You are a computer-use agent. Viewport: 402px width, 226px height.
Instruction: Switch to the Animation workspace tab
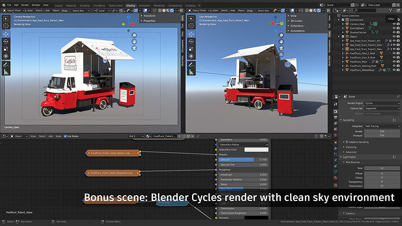click(x=145, y=5)
